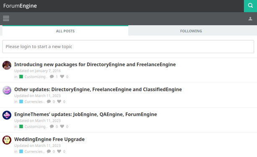Click green swatch in EngineThemes' updates row
The width and height of the screenshot is (257, 157).
(21, 126)
